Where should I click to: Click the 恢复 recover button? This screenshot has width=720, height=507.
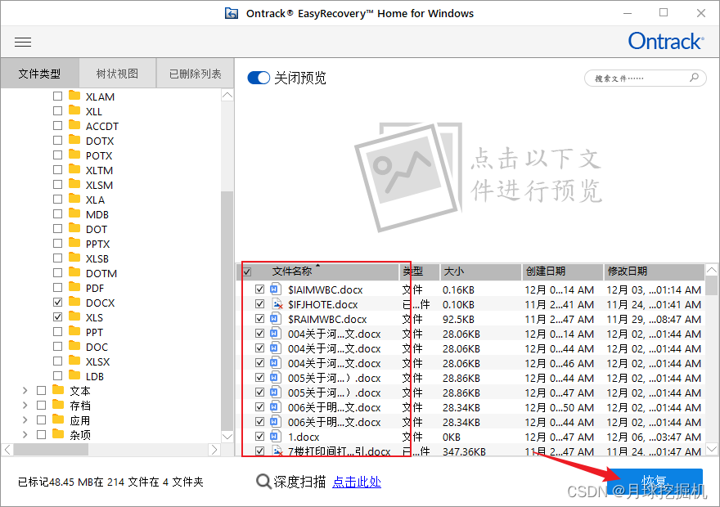click(655, 482)
